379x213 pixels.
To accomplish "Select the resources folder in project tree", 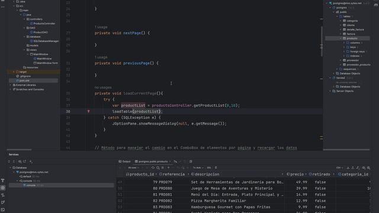I will tap(32, 67).
